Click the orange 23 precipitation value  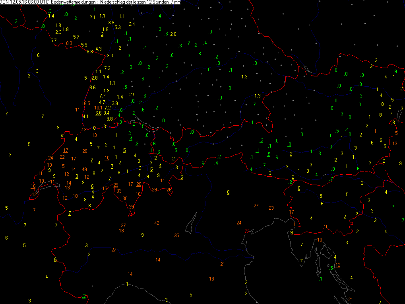click(271, 208)
